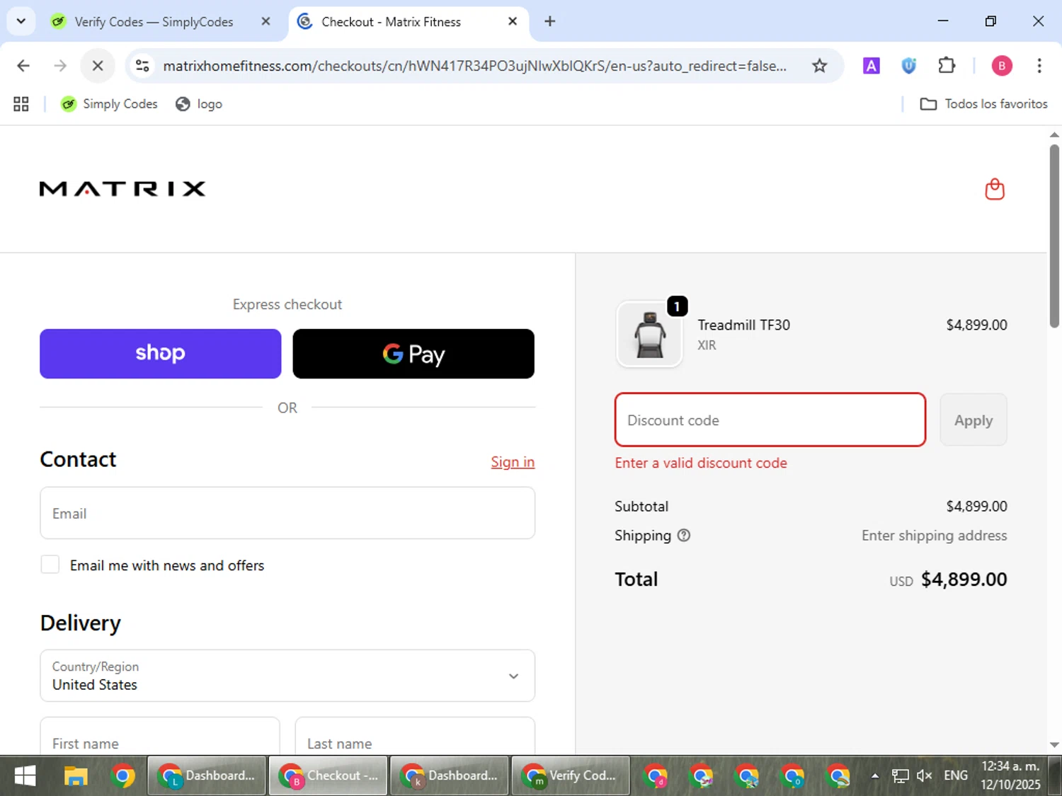Click the Treadmill TF30 product thumbnail
The height and width of the screenshot is (796, 1062).
coord(649,334)
